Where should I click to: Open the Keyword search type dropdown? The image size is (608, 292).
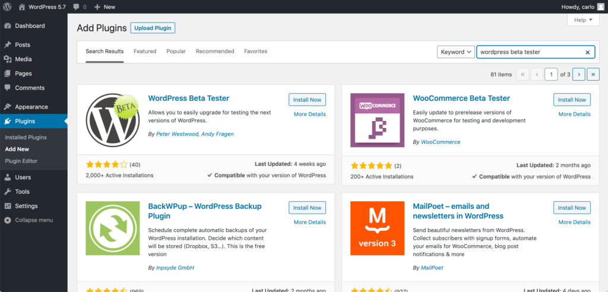(x=455, y=52)
